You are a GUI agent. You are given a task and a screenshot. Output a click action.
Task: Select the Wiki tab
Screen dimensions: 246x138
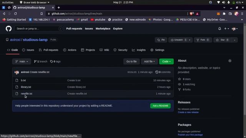coord(104,50)
